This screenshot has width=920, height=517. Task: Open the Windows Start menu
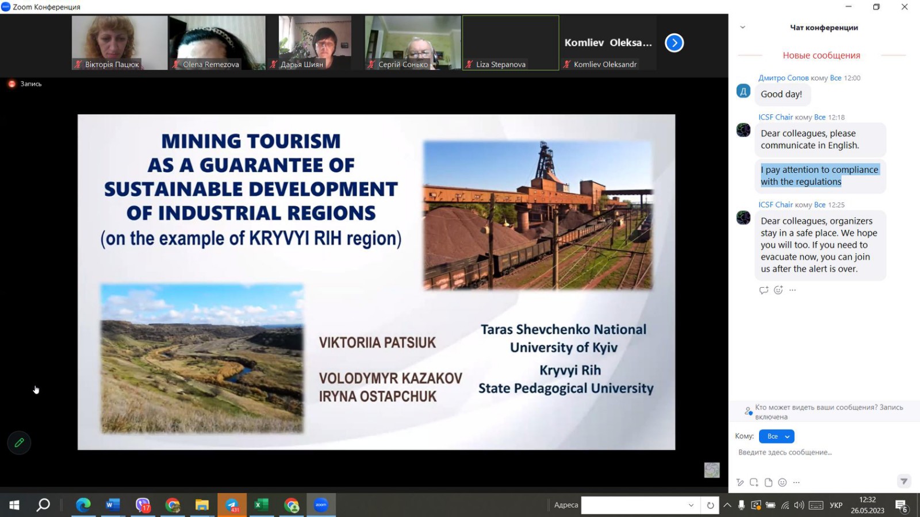pyautogui.click(x=14, y=505)
